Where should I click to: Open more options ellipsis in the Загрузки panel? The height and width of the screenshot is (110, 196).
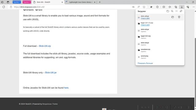click(x=176, y=11)
